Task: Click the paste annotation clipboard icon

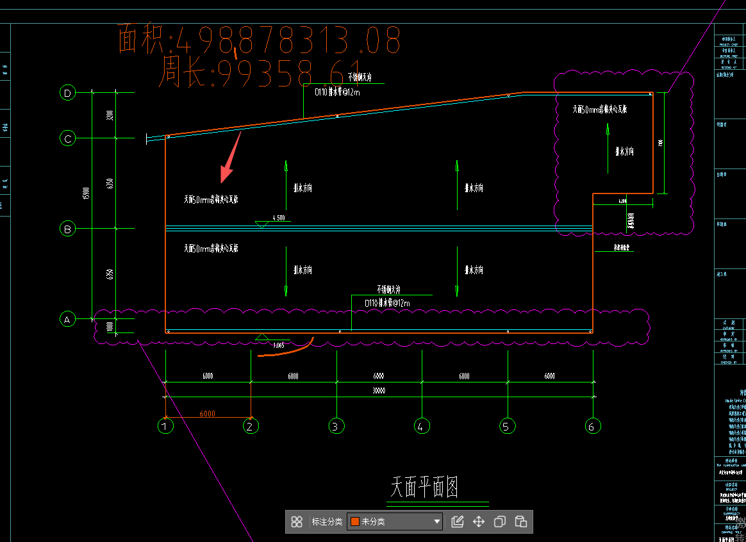Action: pyautogui.click(x=521, y=521)
